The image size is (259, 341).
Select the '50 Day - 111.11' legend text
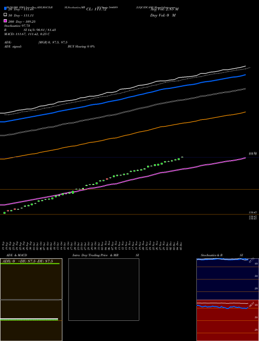[21, 16]
